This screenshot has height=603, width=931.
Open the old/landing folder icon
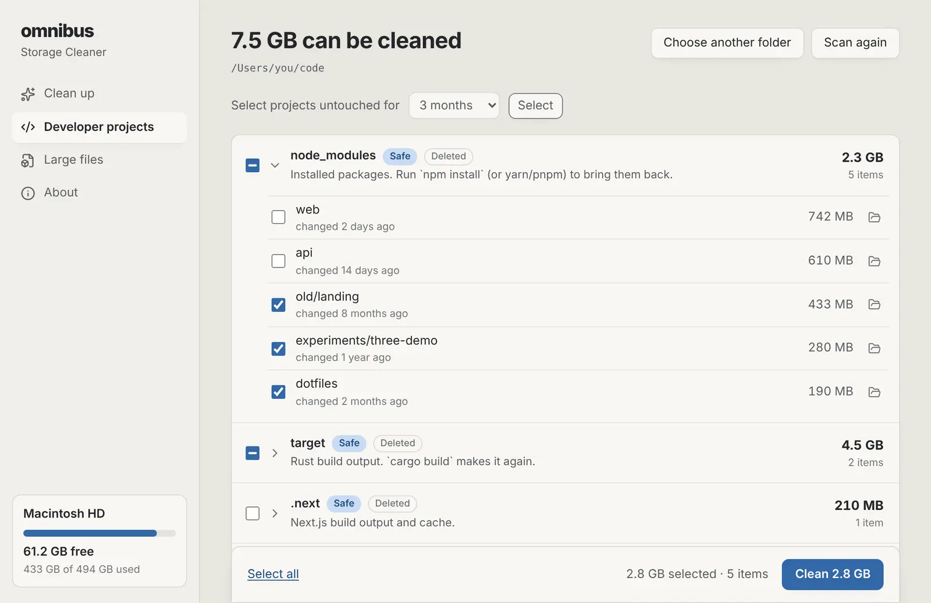click(x=874, y=305)
